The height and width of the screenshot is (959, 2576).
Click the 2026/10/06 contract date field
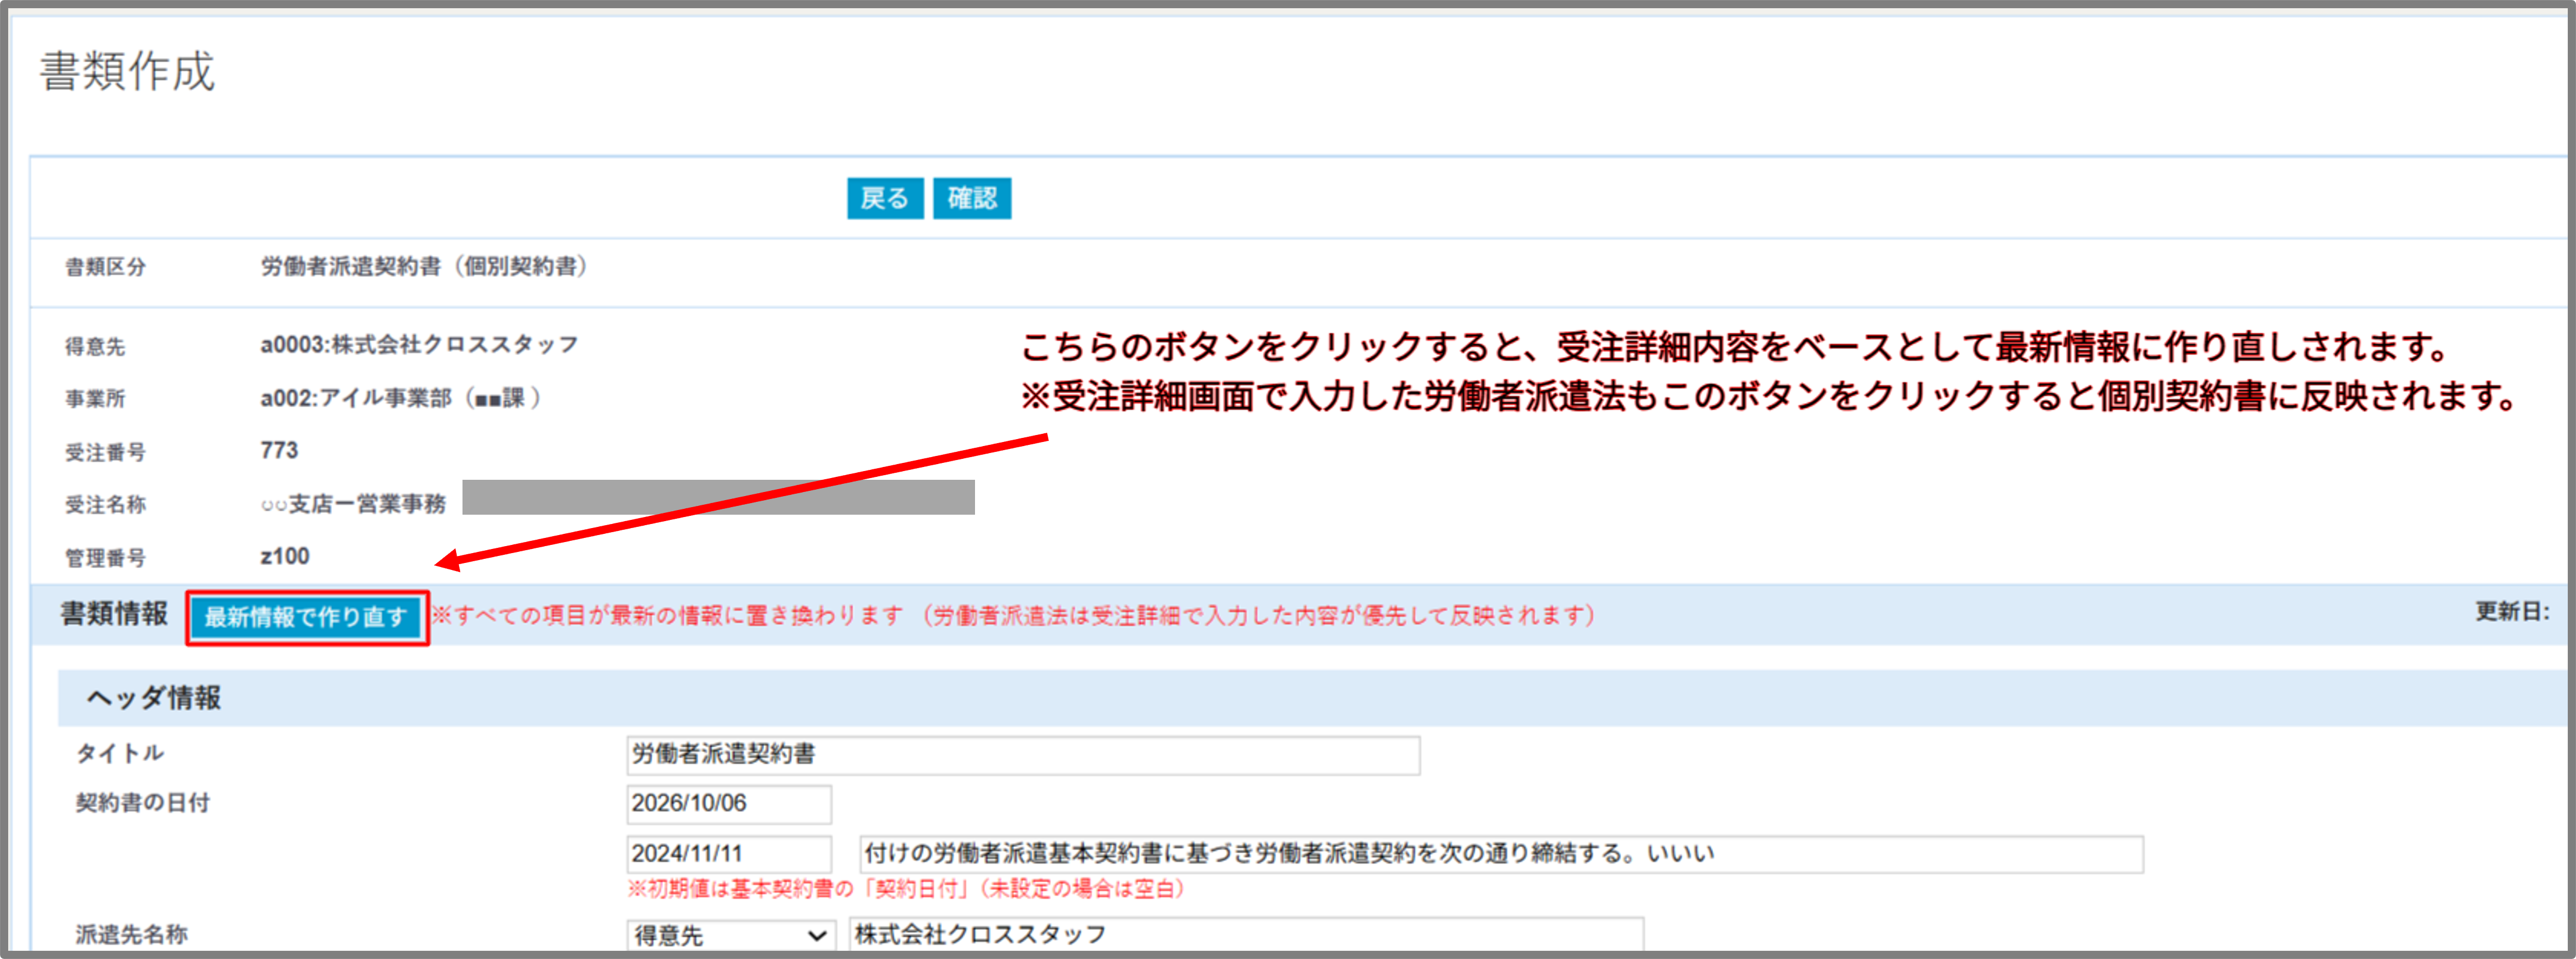pos(729,804)
